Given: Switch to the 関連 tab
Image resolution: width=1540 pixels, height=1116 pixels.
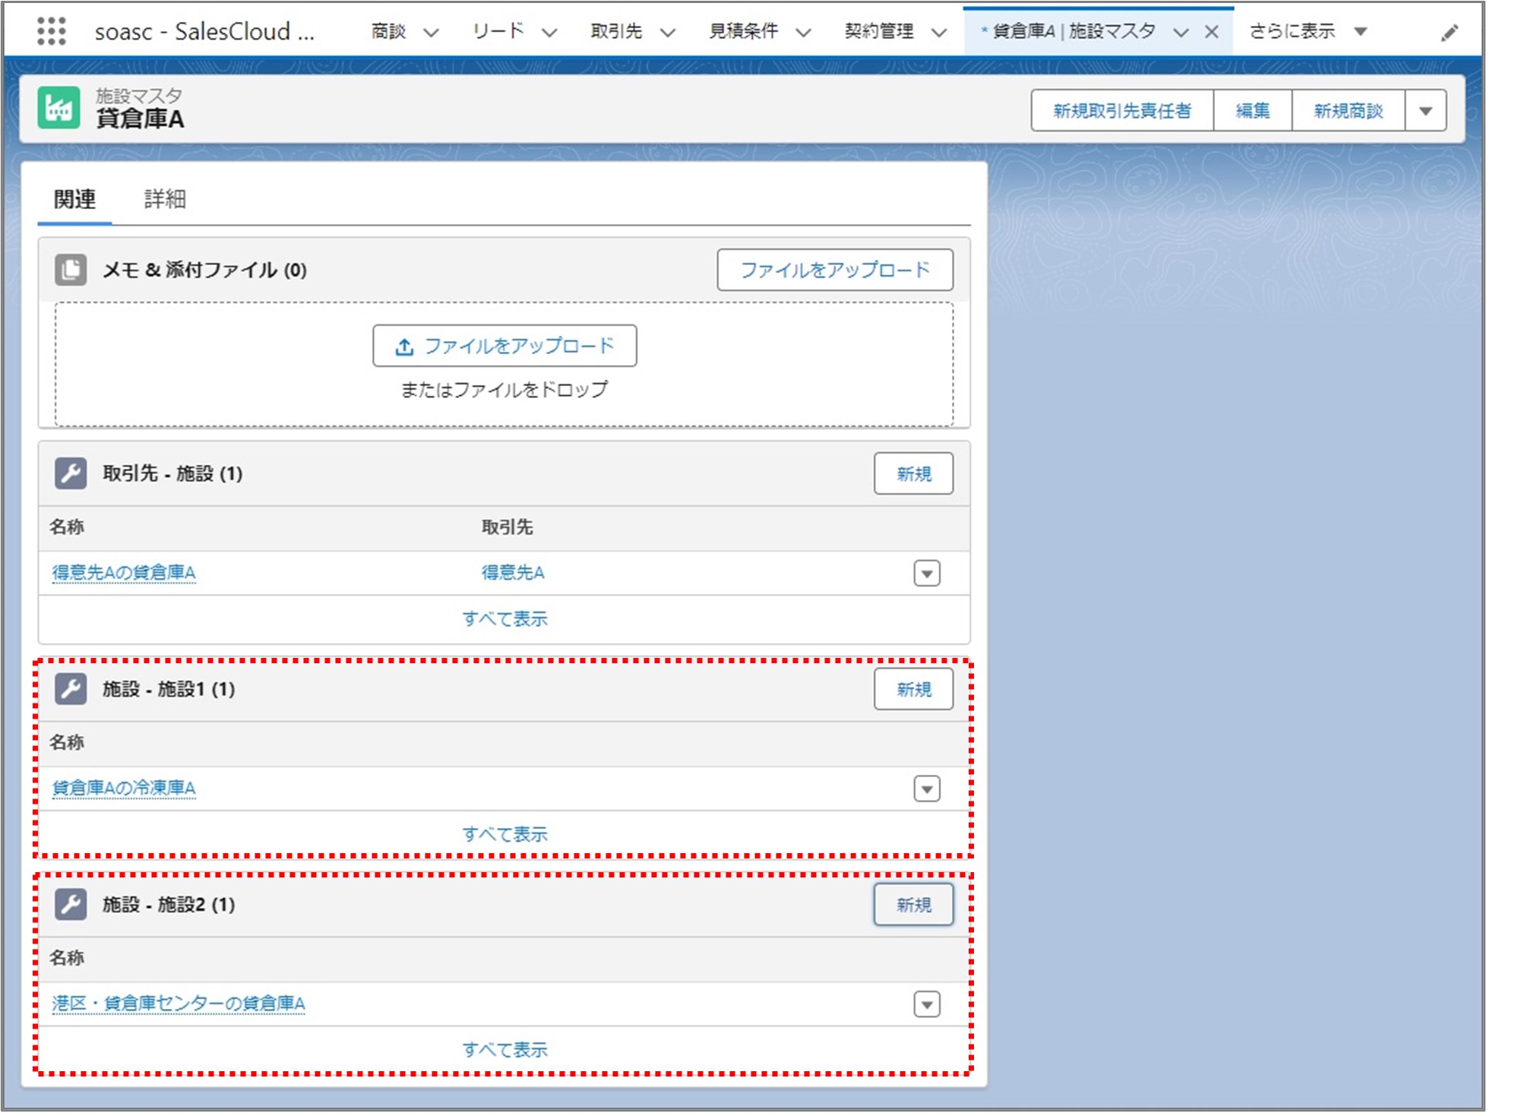Looking at the screenshot, I should [x=74, y=199].
